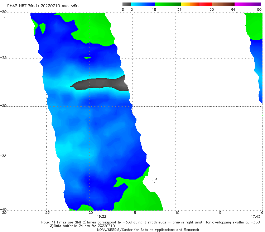The width and height of the screenshot is (265, 232).
Task: Click the tiny green spot near -25 latitude
Action: pos(87,58)
